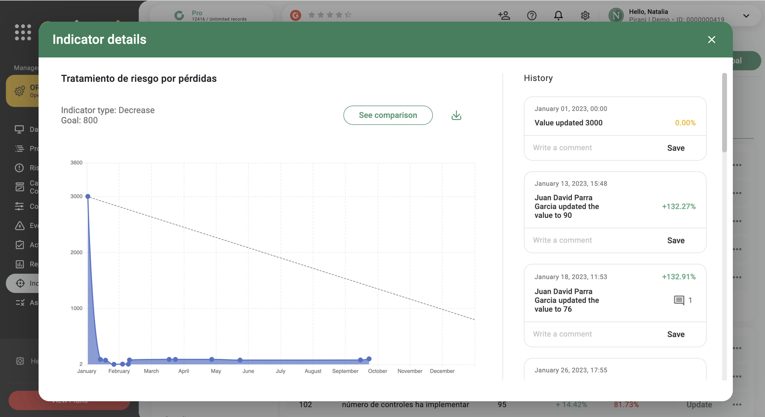Download the indicator chart data
The width and height of the screenshot is (765, 417).
[x=456, y=115]
